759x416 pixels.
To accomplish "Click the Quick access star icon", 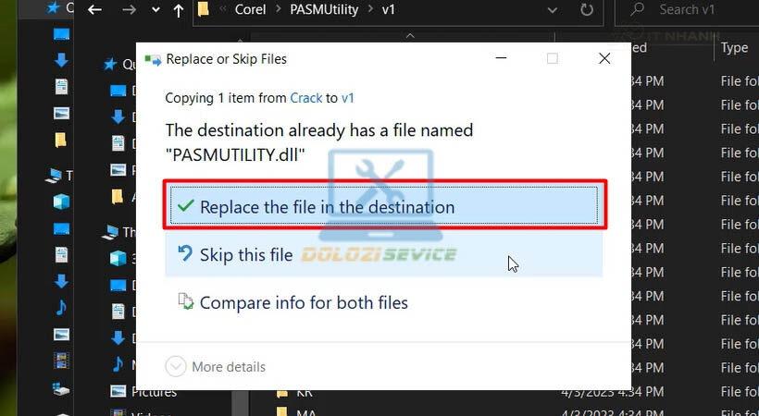I will click(110, 65).
